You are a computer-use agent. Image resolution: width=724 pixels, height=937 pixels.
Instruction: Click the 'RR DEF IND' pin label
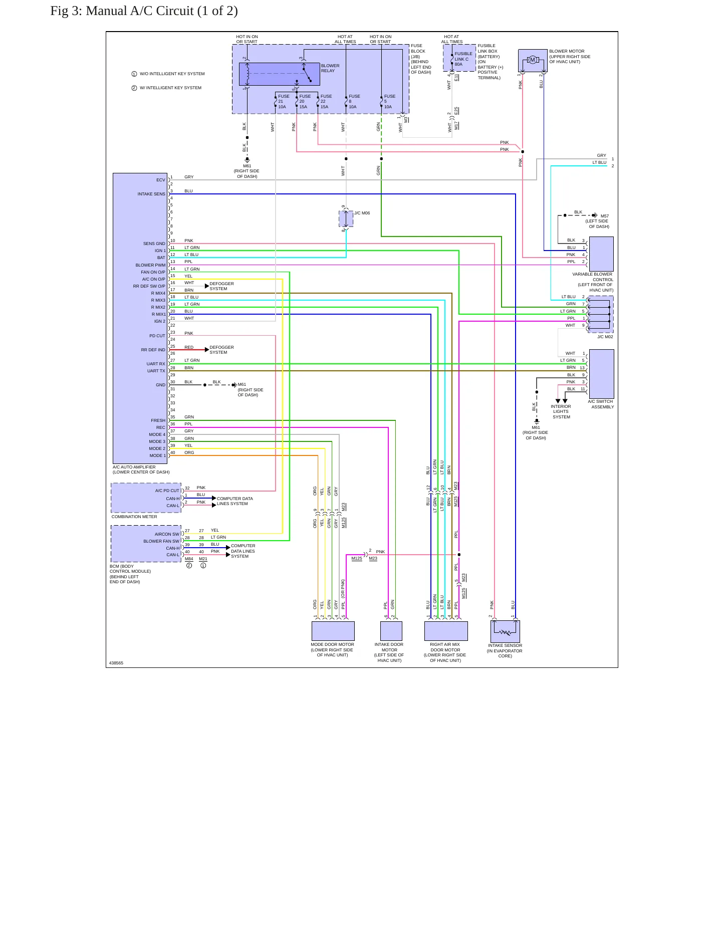(x=153, y=350)
